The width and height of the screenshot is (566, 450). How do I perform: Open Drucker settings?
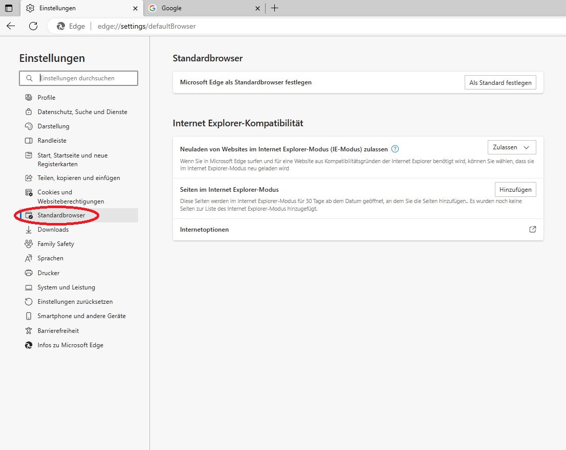coord(49,273)
